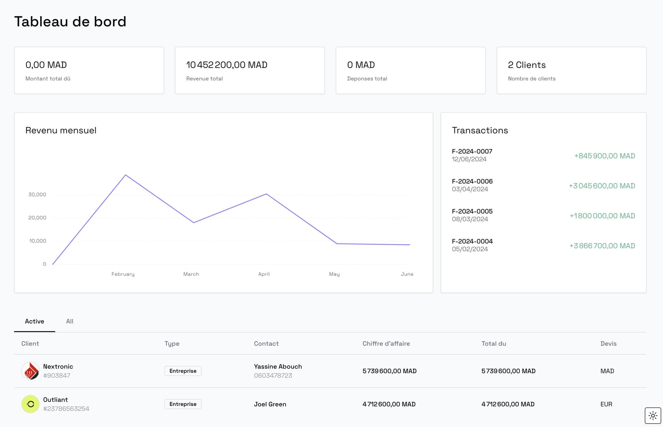Click amount +3 866 700,00 MAD
Image resolution: width=663 pixels, height=427 pixels.
pos(602,246)
